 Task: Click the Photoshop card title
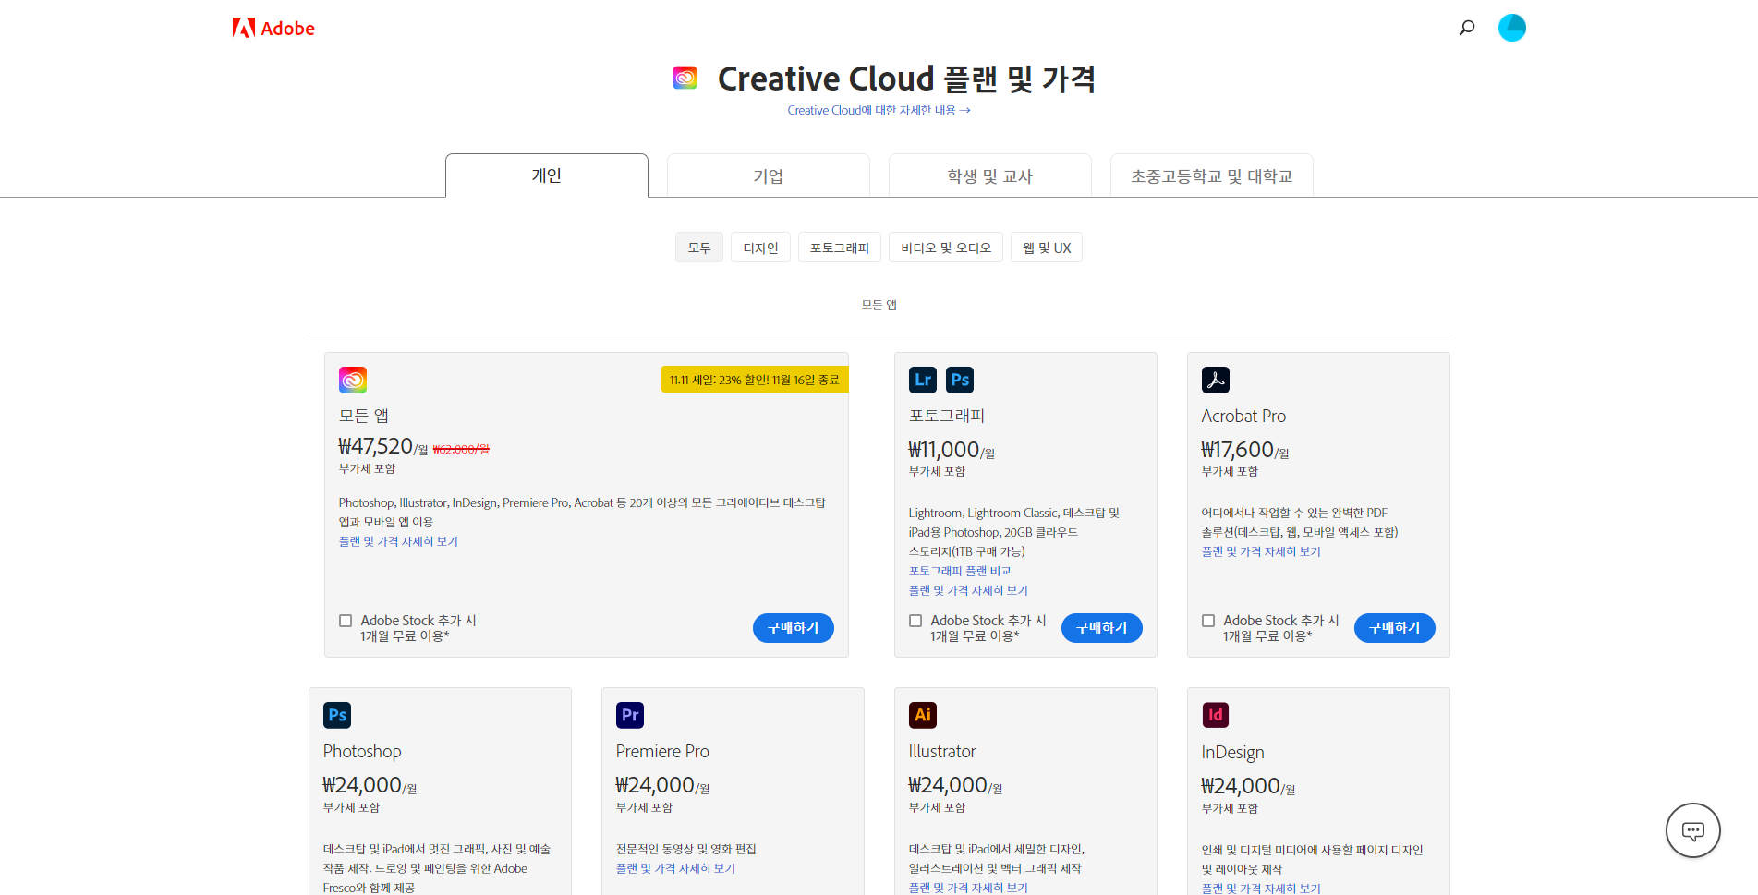[362, 752]
